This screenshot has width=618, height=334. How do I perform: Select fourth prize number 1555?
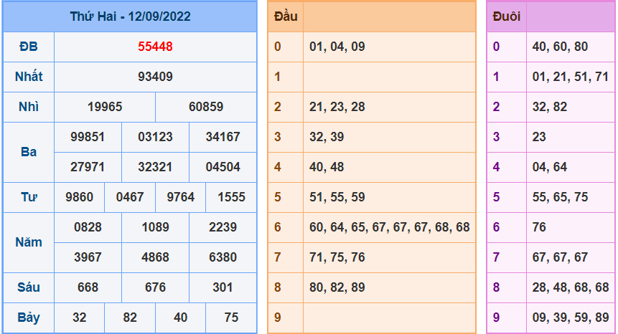231,197
